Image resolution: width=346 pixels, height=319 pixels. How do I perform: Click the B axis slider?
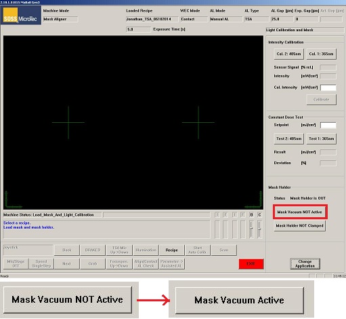251,229
